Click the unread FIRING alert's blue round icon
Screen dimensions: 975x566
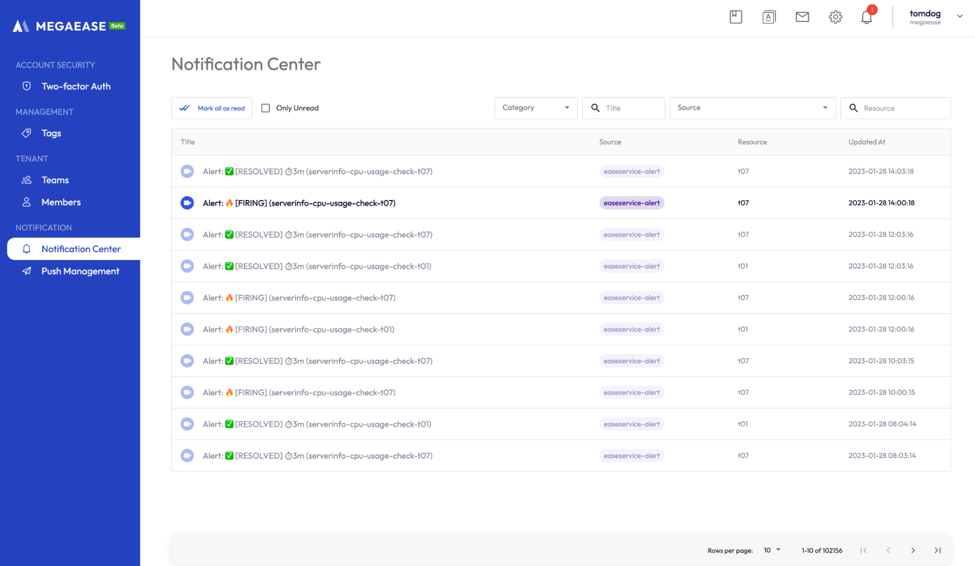(x=187, y=203)
